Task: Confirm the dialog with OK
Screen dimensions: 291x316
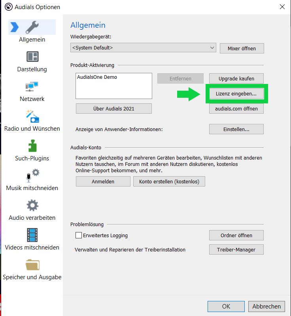Action: 226,306
